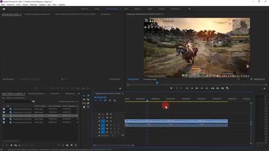The height and width of the screenshot is (151, 269).
Task: Hide track V3 with eye icon
Action: [x=111, y=114]
